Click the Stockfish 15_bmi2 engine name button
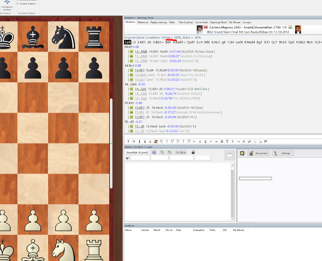The image size is (322, 261). point(137,152)
